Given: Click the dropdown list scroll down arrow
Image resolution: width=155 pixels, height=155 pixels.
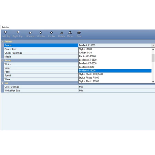Looking at the screenshot, I should (x=153, y=82).
